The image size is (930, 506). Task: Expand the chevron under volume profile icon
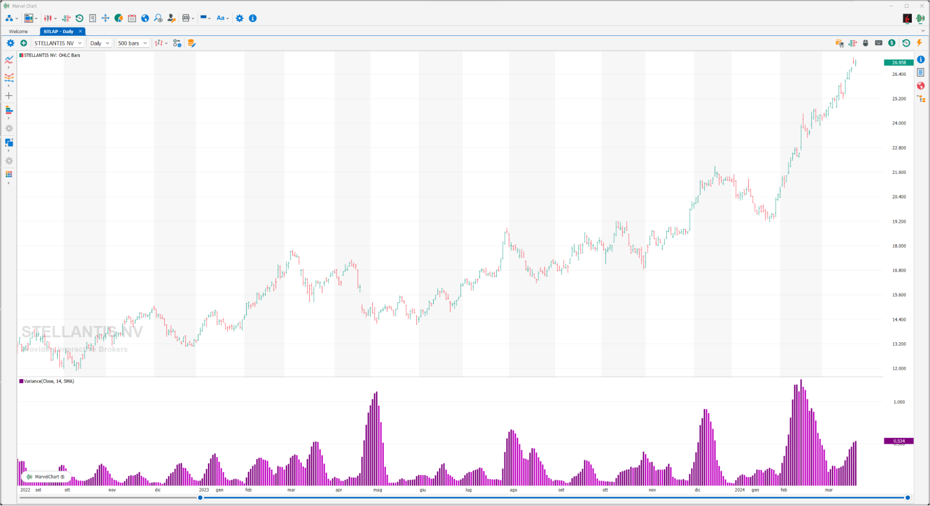pyautogui.click(x=8, y=119)
